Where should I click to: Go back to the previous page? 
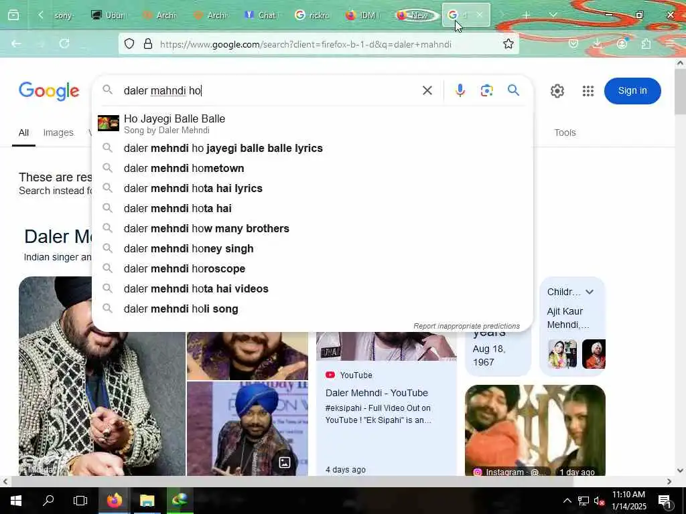click(x=16, y=44)
